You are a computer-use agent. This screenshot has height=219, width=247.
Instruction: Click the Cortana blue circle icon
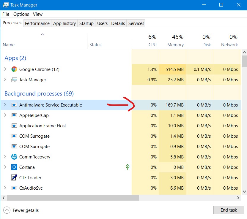14,167
